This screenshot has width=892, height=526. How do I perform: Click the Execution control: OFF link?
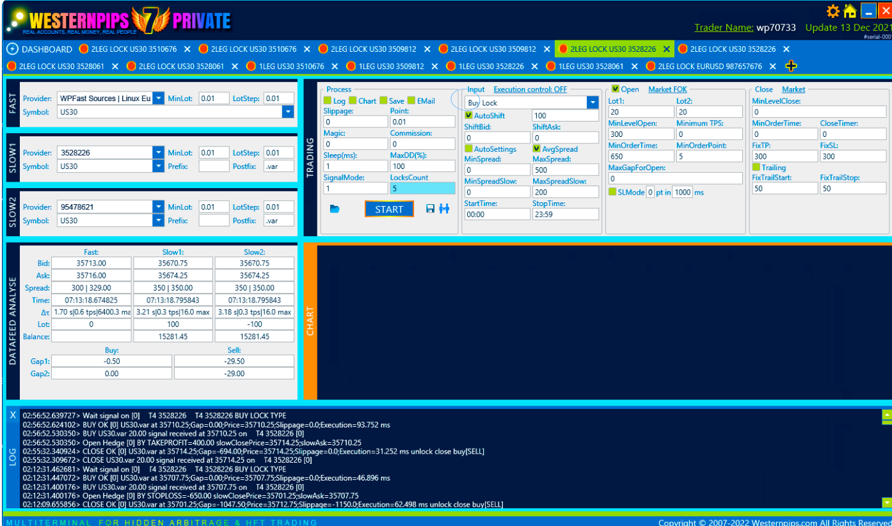pyautogui.click(x=530, y=90)
